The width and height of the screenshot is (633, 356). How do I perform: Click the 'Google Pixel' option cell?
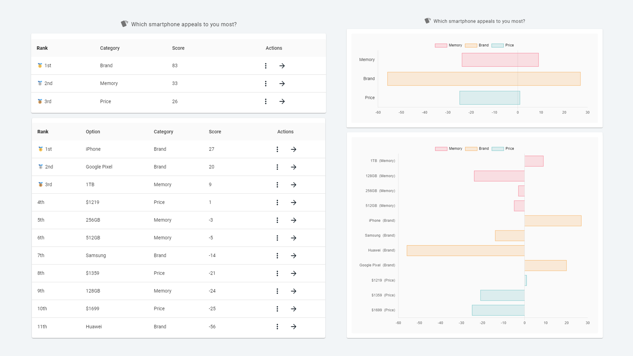(99, 167)
